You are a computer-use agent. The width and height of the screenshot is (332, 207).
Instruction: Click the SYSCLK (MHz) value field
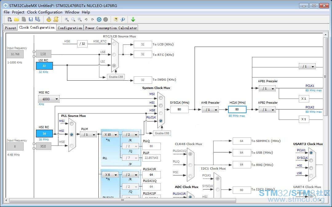(179, 109)
